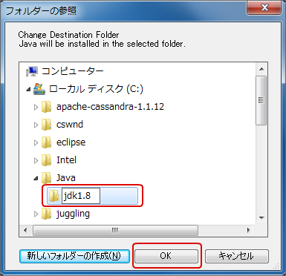This screenshot has height=276, width=286.
Task: Click the キャンセル button
Action: pyautogui.click(x=237, y=256)
